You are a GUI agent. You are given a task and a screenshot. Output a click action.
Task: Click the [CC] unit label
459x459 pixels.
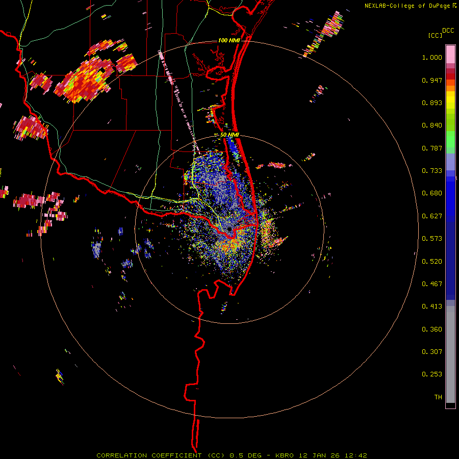[435, 35]
